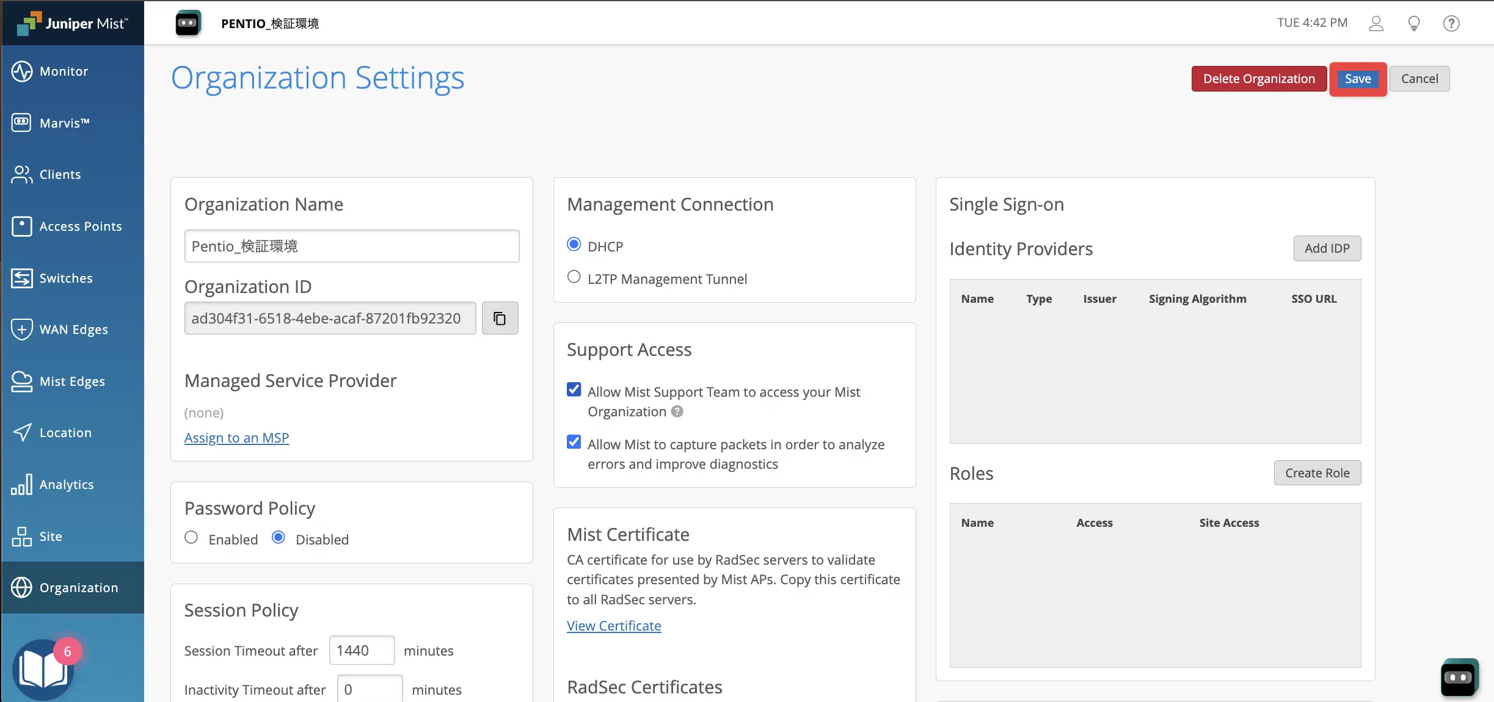The width and height of the screenshot is (1494, 702).
Task: Click Delete Organization button
Action: point(1259,79)
